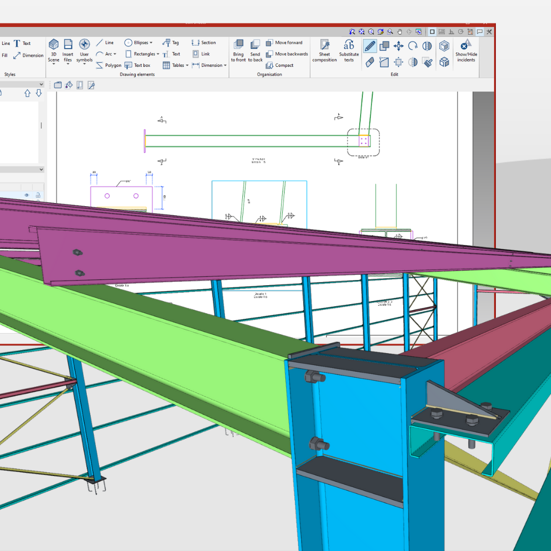Toggle layer visibility eye icon
Viewport: 551px width, 551px height.
point(27,195)
